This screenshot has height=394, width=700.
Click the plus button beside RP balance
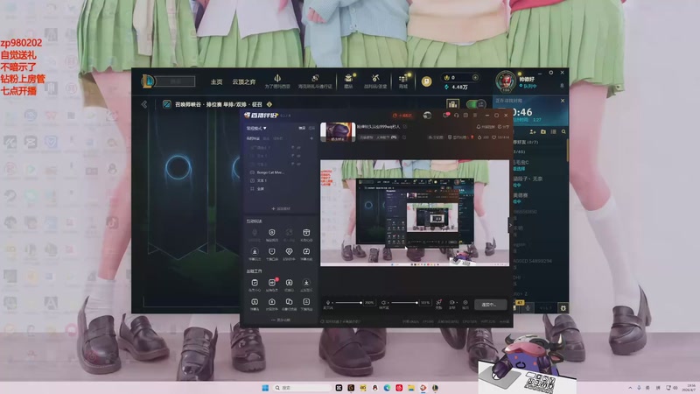click(475, 77)
